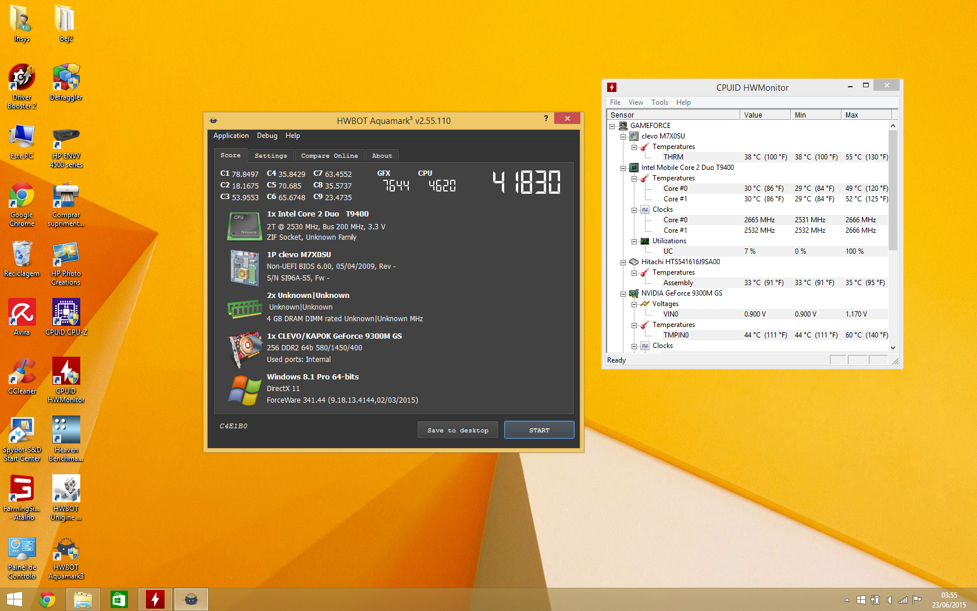Open Avira antivirus shortcut
The width and height of the screenshot is (977, 611).
tap(22, 317)
